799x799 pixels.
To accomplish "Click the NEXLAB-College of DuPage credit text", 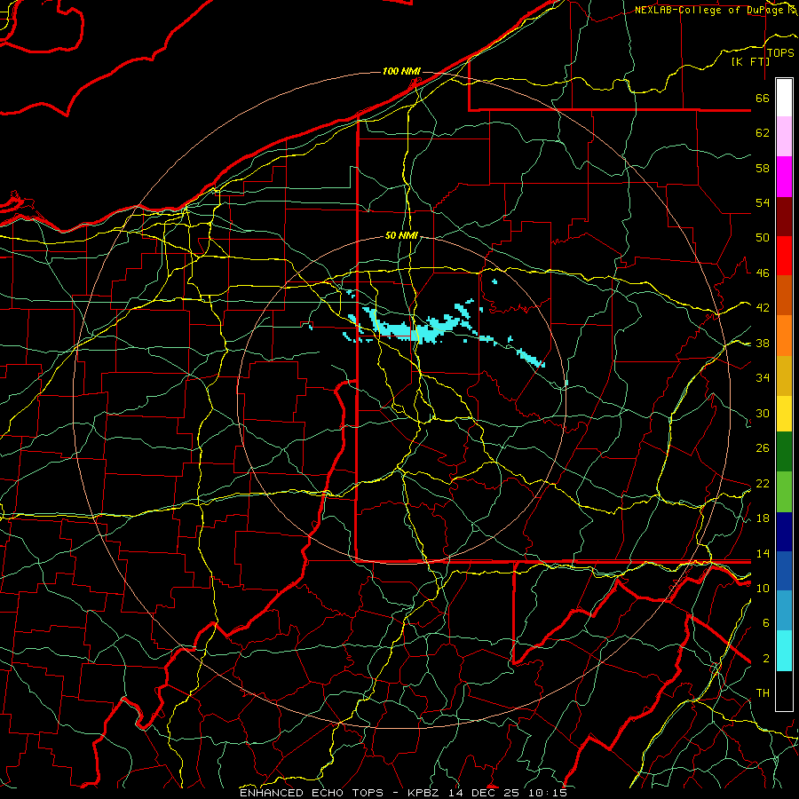I will (711, 10).
